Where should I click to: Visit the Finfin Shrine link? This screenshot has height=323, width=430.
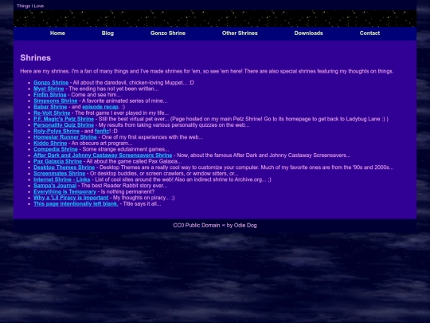click(x=50, y=95)
